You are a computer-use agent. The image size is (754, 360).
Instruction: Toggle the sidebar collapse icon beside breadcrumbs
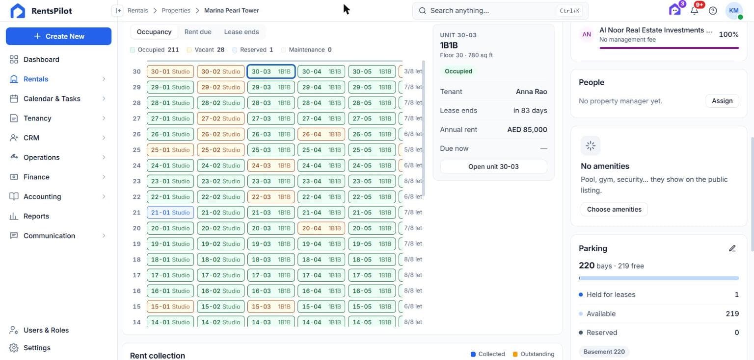(117, 10)
